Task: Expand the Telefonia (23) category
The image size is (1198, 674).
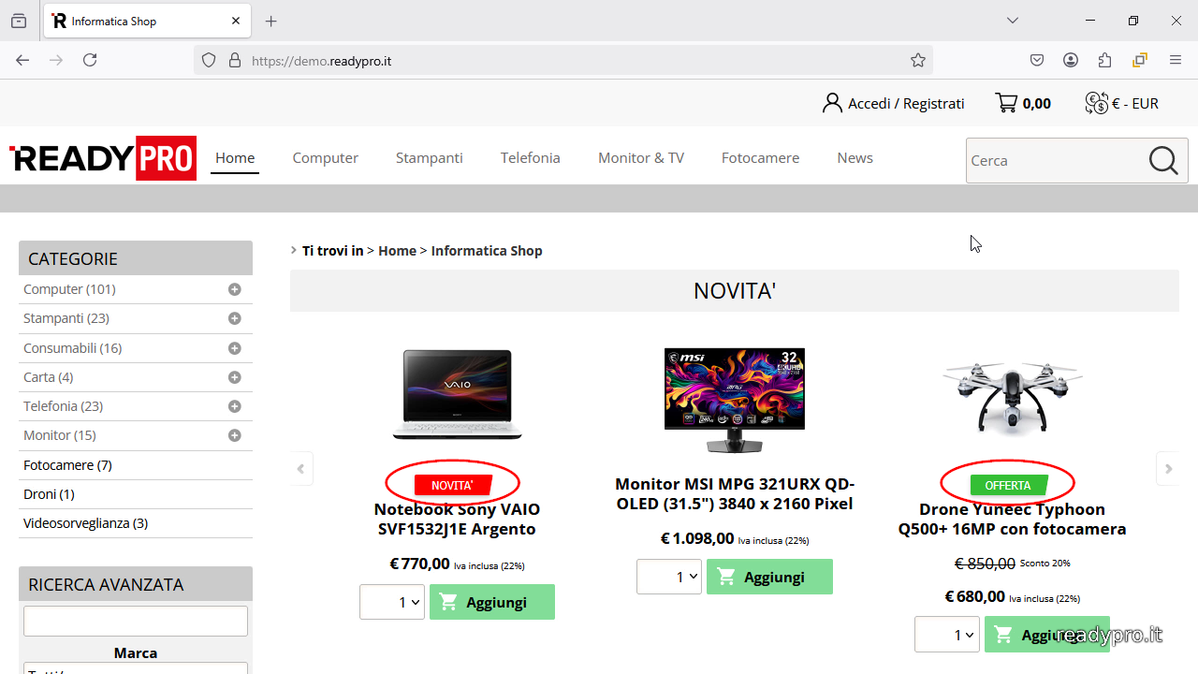Action: coord(235,406)
